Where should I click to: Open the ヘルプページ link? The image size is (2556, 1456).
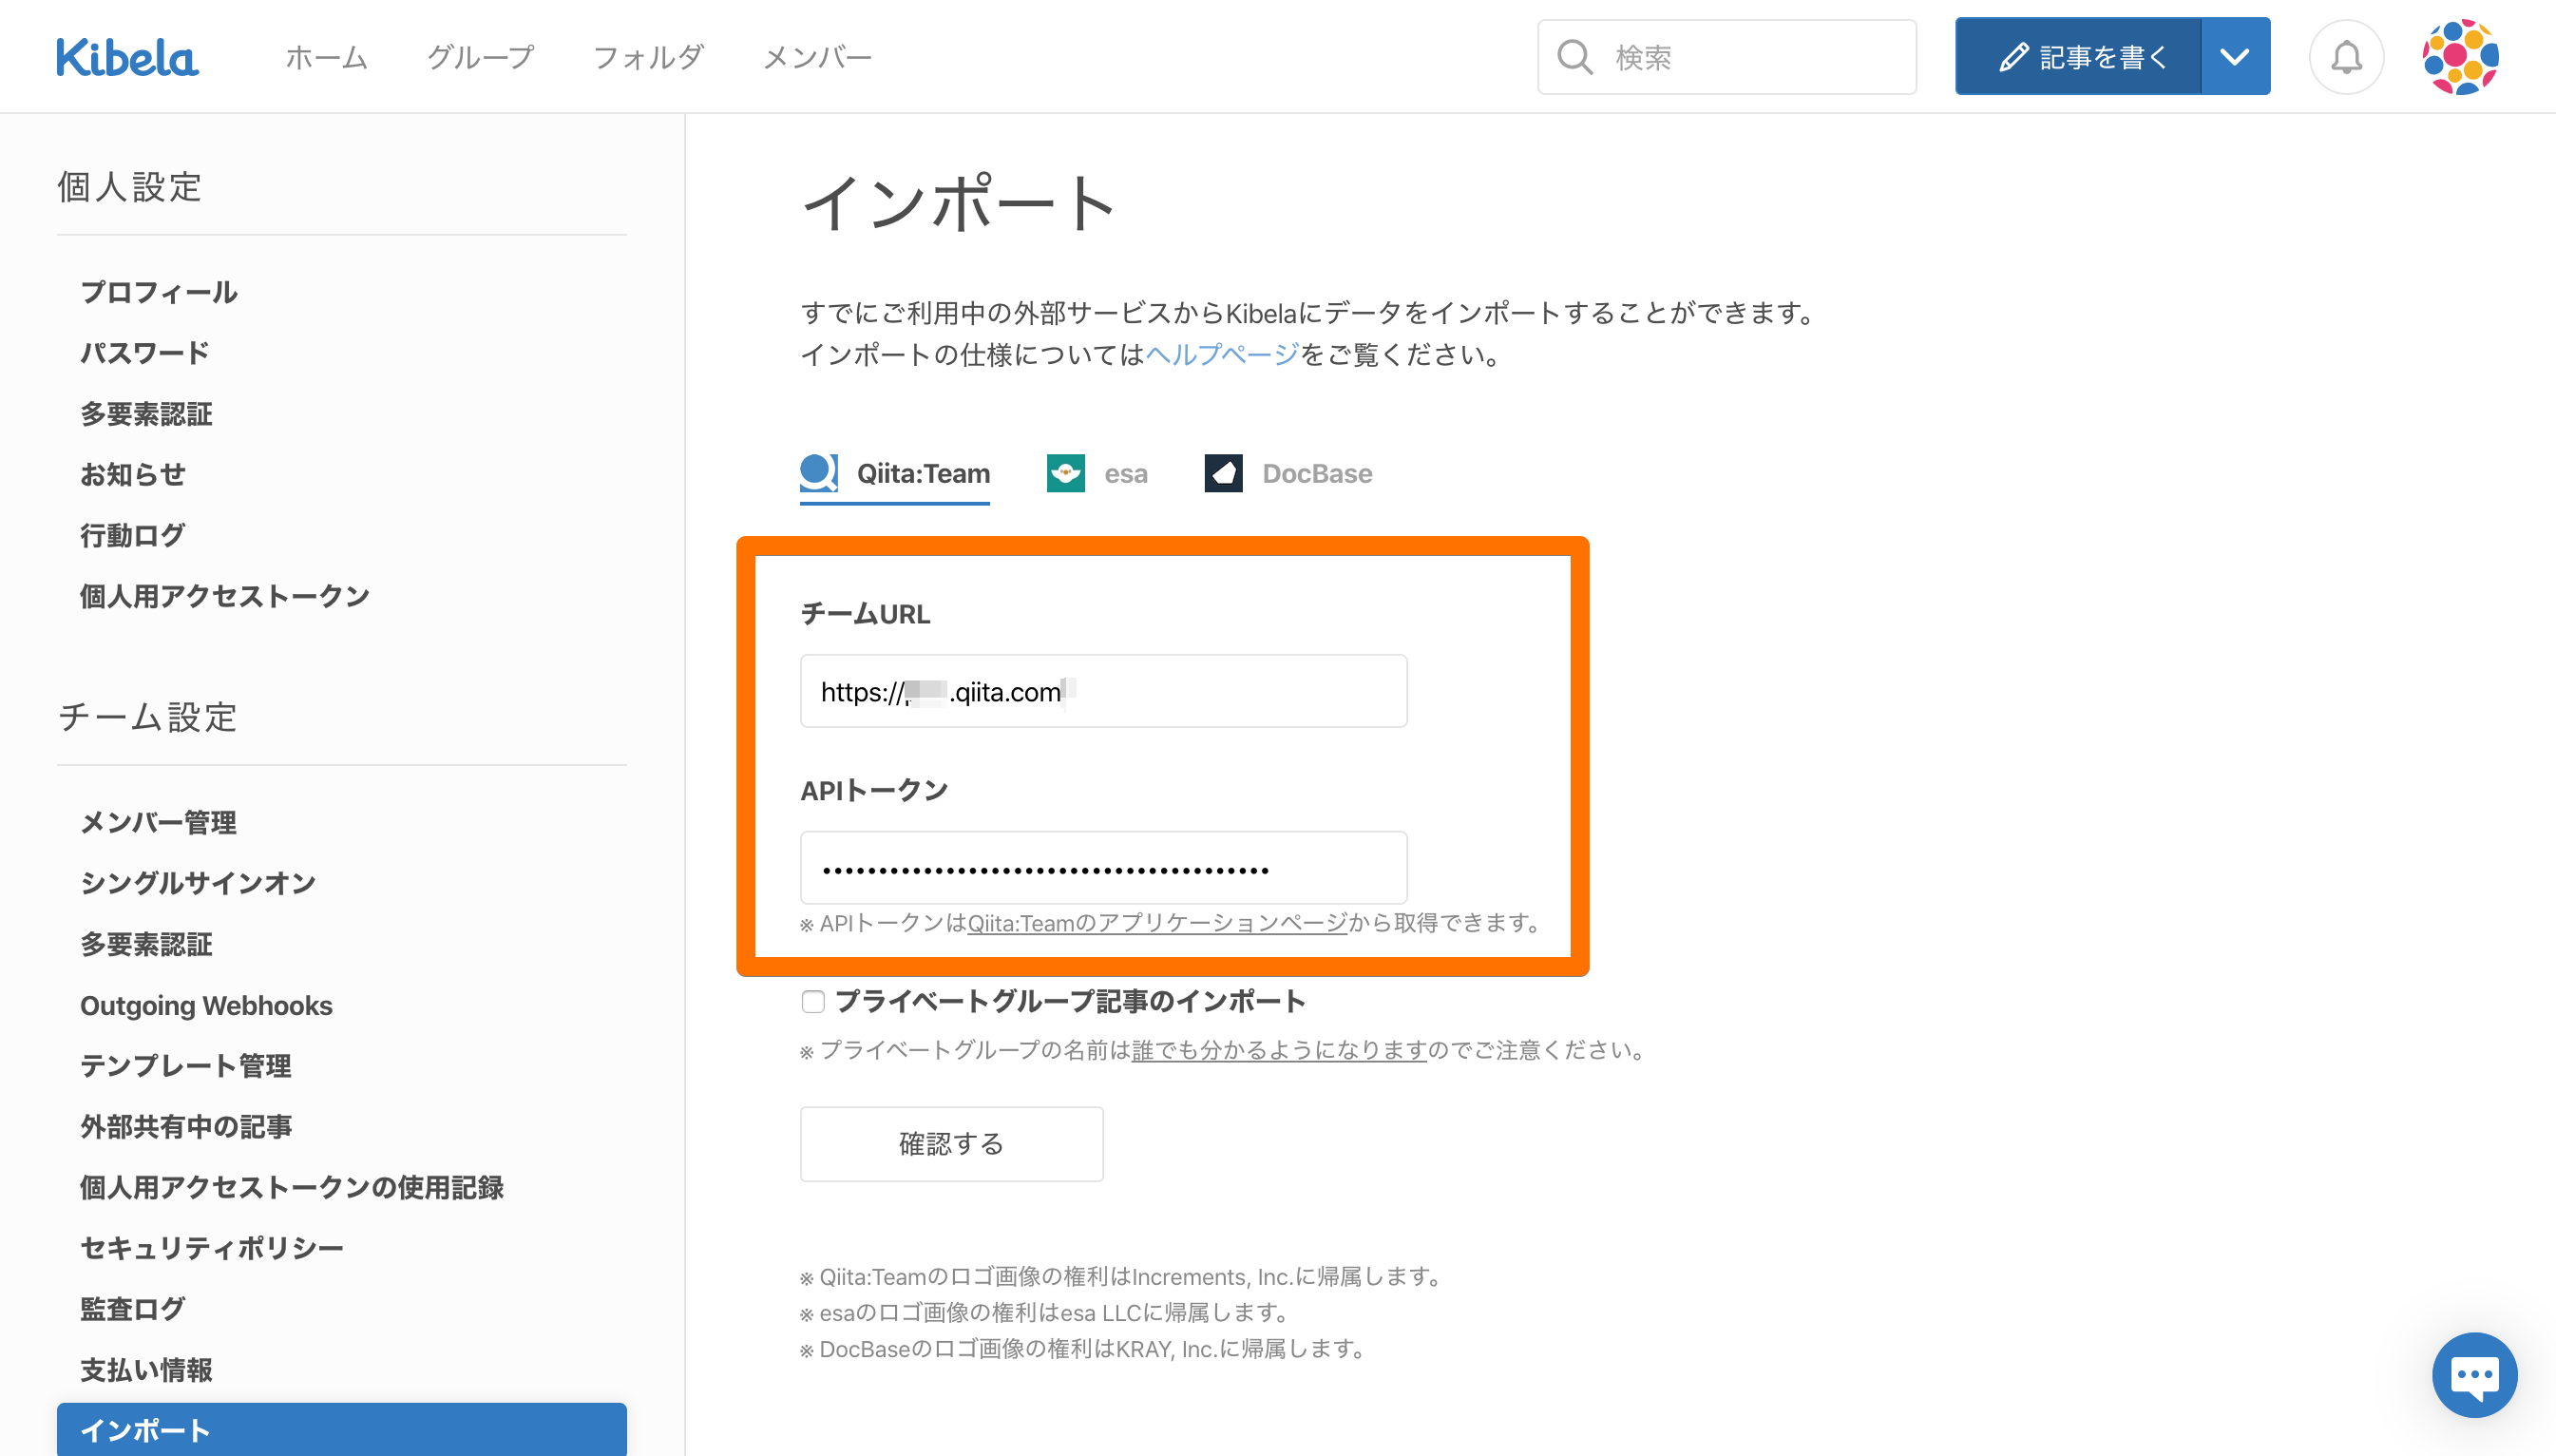(1222, 354)
